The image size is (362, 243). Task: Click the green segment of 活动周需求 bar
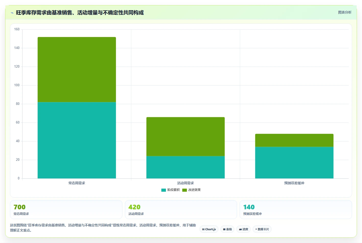185,137
